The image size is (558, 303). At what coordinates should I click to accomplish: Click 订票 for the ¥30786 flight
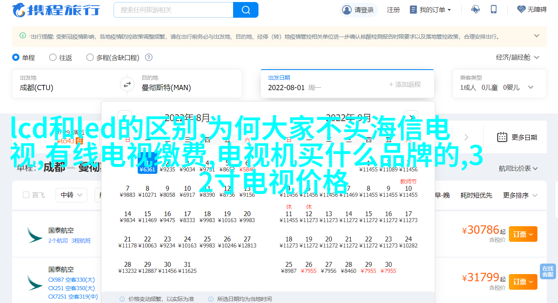point(523,234)
